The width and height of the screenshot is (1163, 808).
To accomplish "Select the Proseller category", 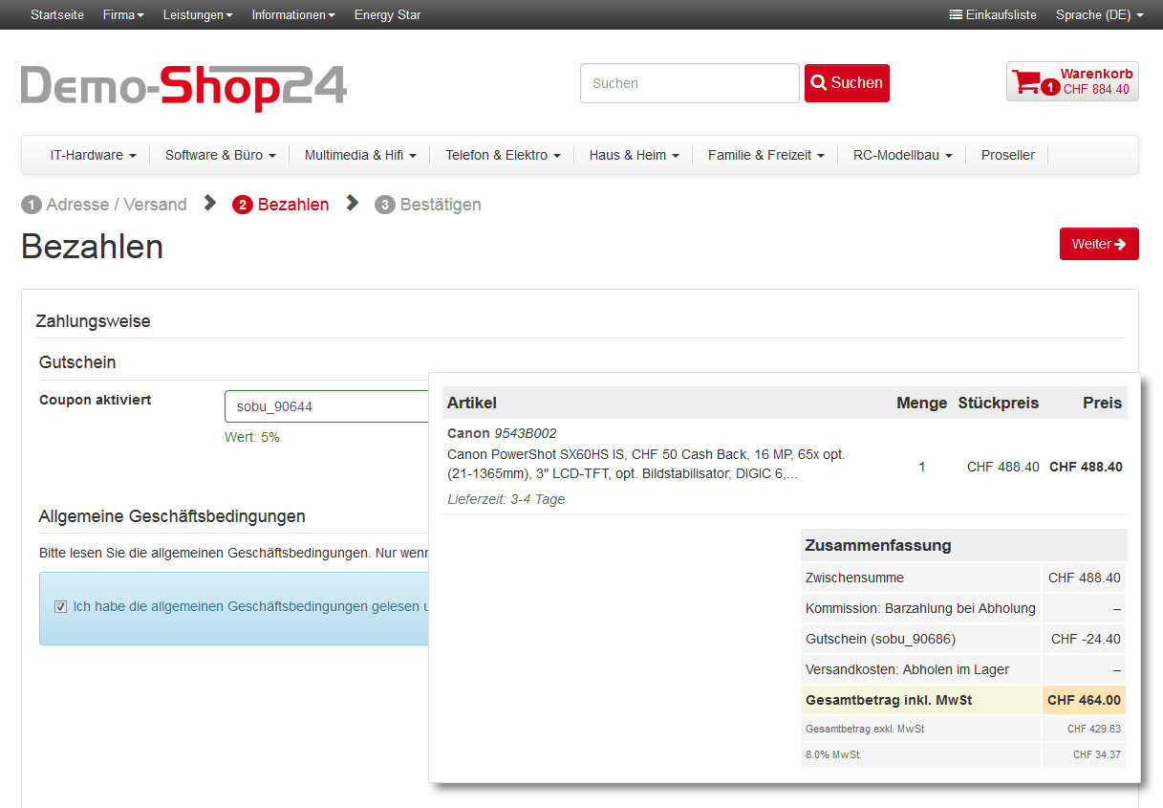I will [x=1007, y=155].
